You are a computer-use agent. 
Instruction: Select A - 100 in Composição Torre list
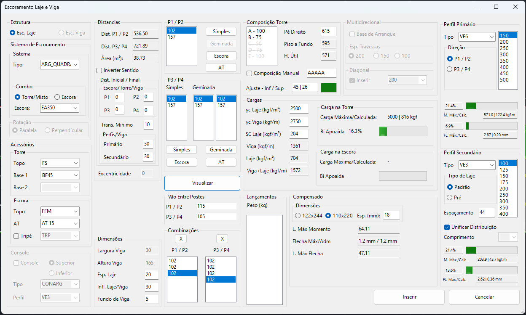pyautogui.click(x=262, y=31)
